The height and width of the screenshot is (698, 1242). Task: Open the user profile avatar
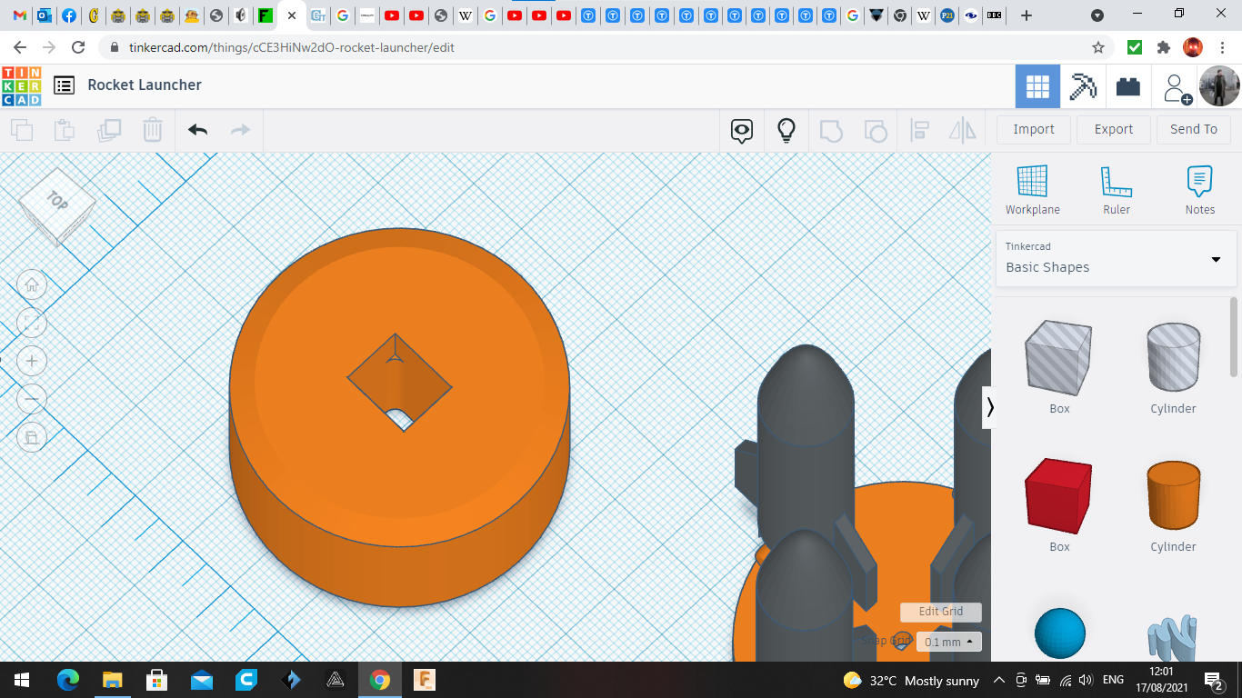1219,86
